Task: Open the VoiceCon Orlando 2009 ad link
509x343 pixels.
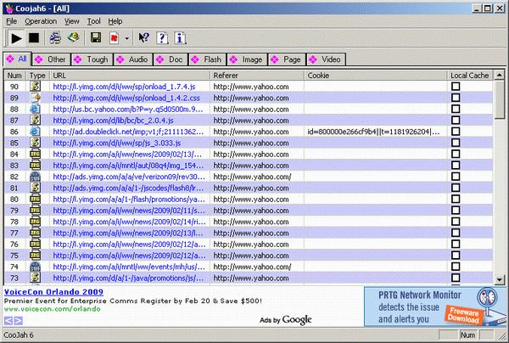Action: pyautogui.click(x=53, y=292)
